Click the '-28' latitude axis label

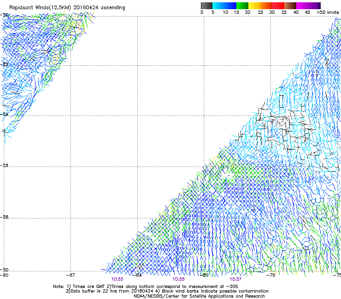coord(4,217)
